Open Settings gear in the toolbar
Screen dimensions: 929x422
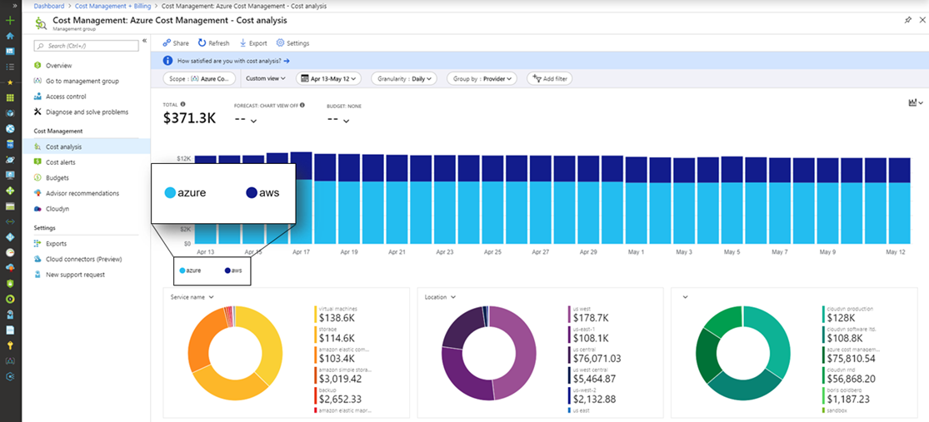tap(292, 43)
